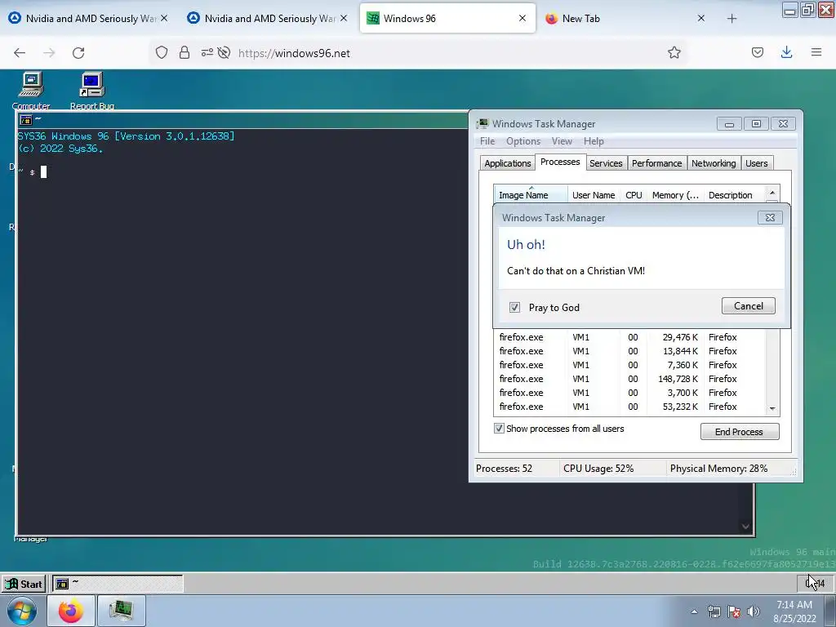Screen dimensions: 836x627
Task: Open Task Manager Help menu
Action: point(594,141)
